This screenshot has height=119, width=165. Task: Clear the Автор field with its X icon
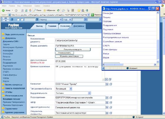click(107, 103)
